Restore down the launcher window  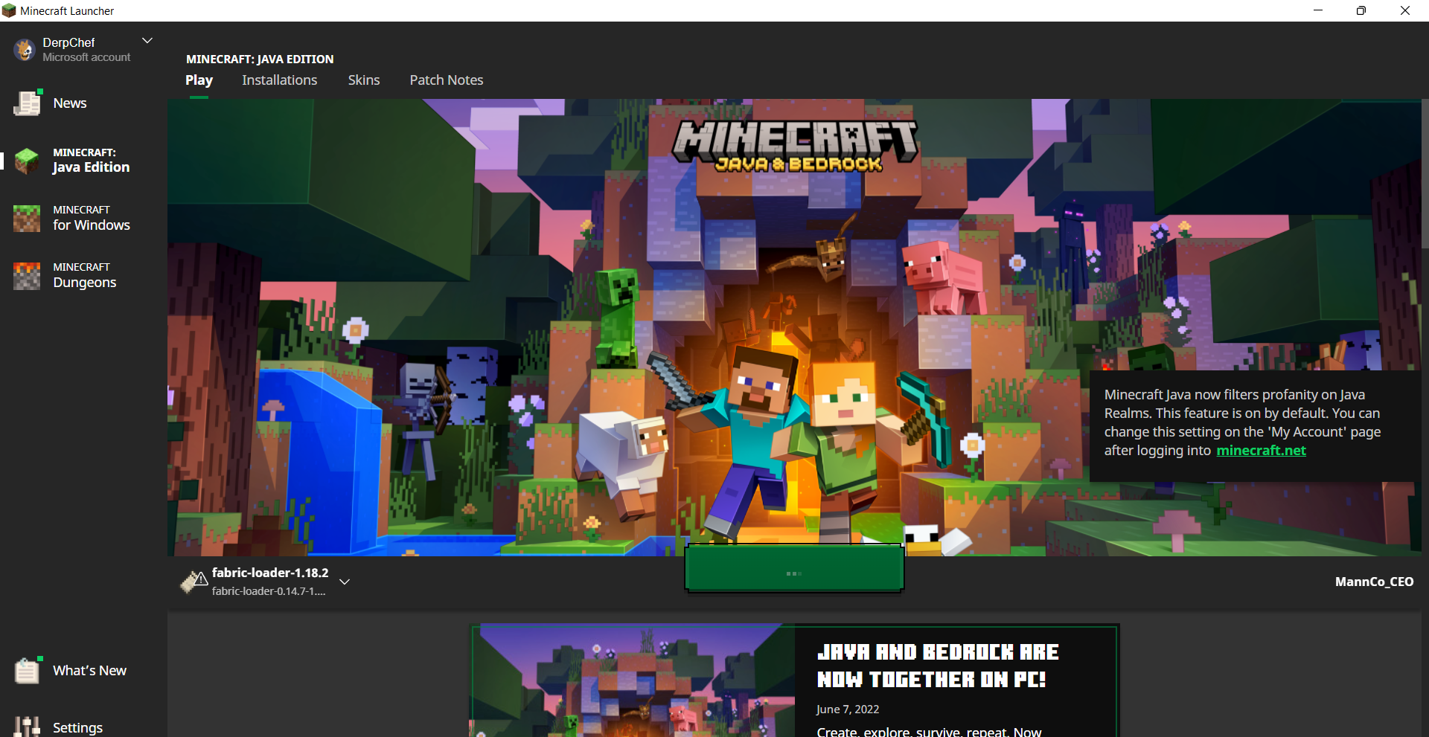[1361, 10]
